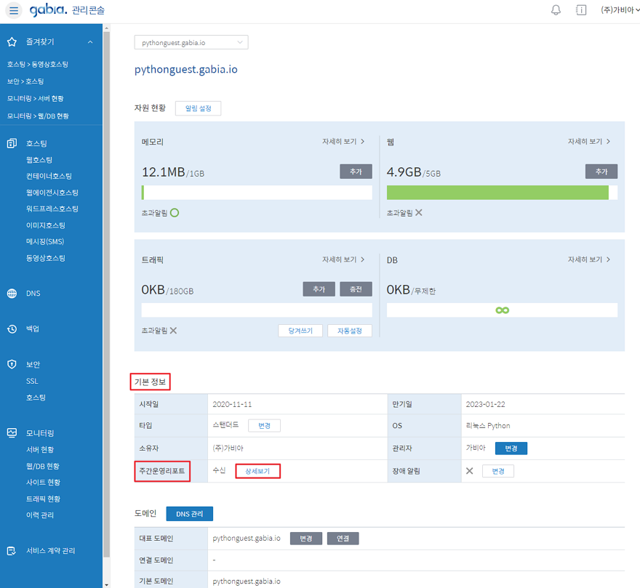The height and width of the screenshot is (588, 640).
Task: Open 트래픽 현황 under 모니터링
Action: point(43,499)
